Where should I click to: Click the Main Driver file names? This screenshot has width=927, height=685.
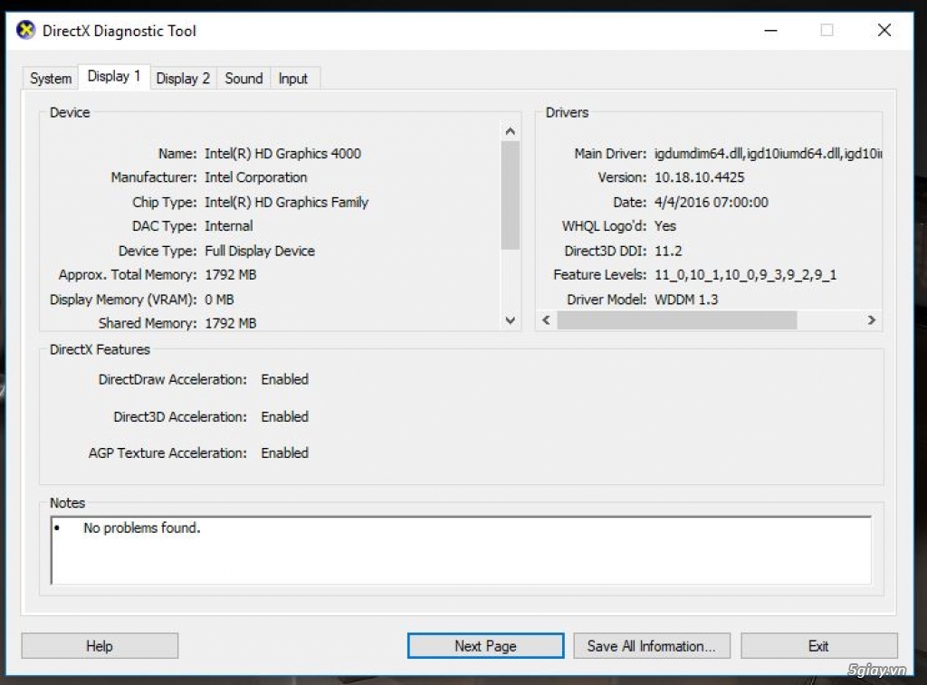(x=768, y=154)
